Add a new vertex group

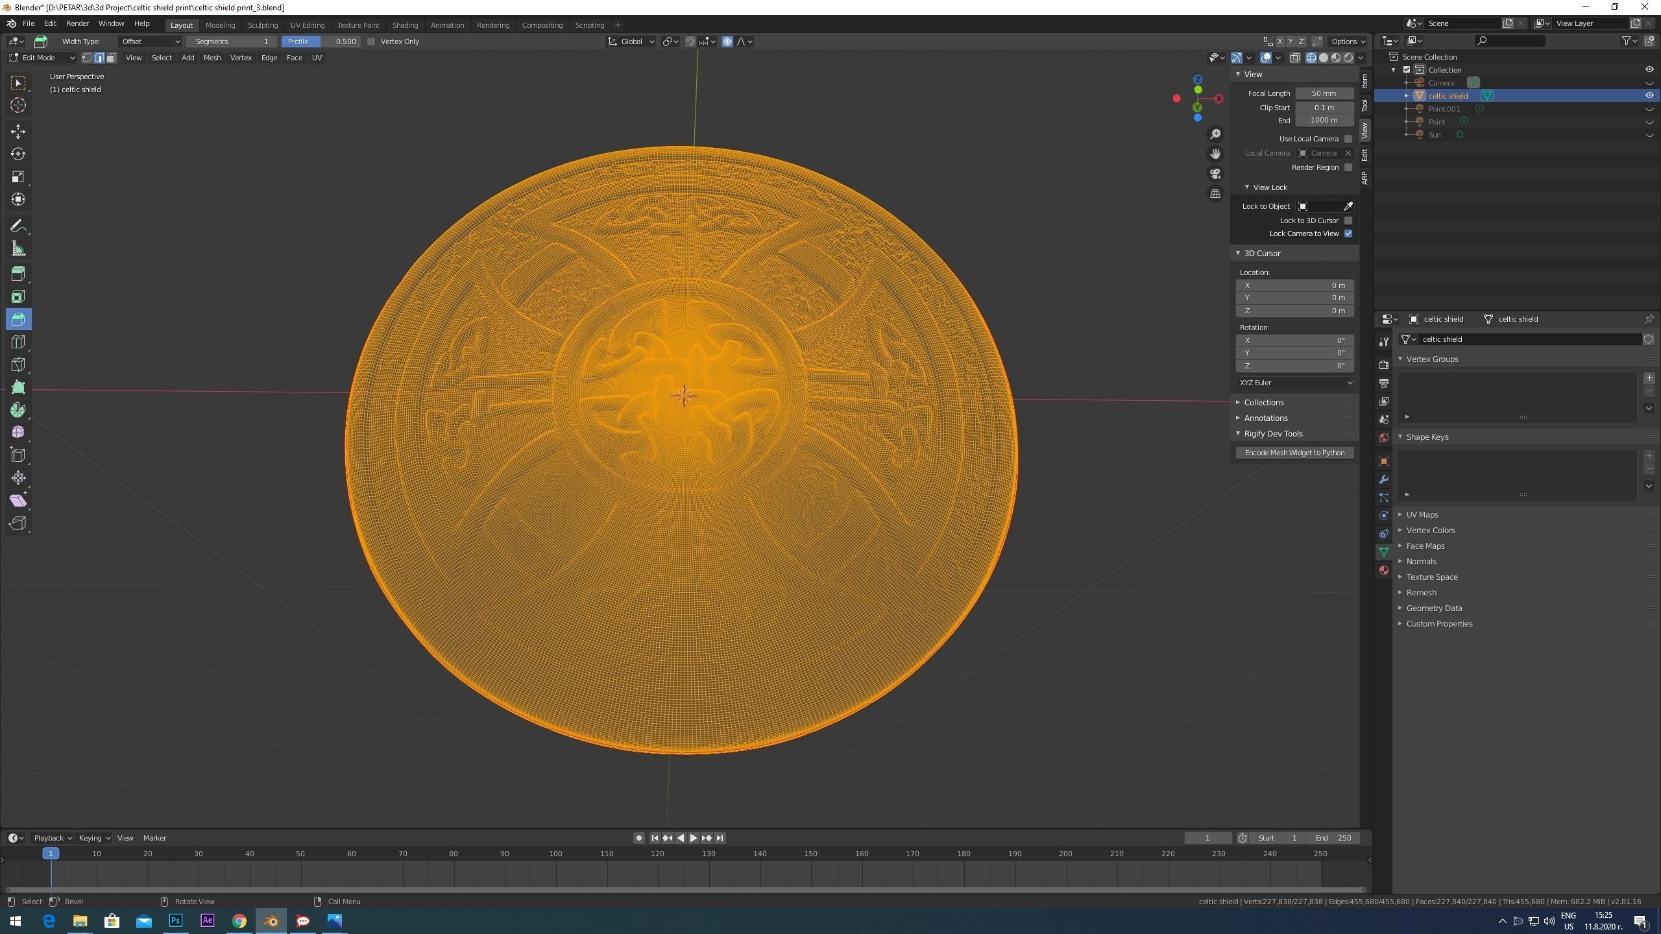point(1649,378)
